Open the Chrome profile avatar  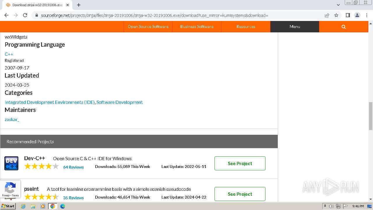click(x=357, y=15)
